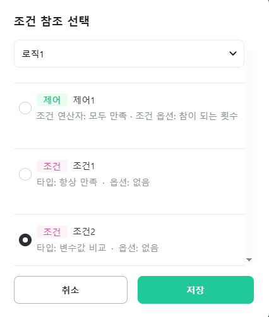Click the 조건1 item title
269x317 pixels.
coord(84,166)
